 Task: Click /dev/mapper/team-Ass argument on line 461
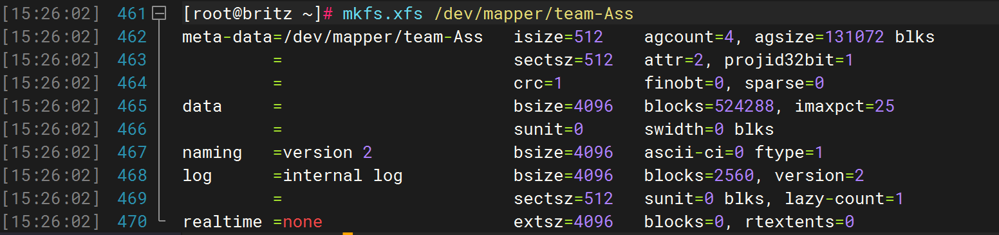point(534,13)
